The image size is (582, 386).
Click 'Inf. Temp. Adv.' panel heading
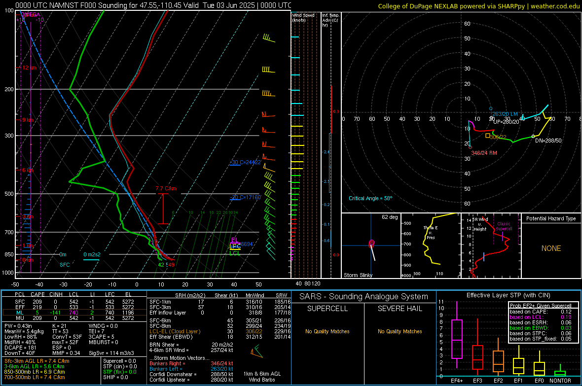click(x=330, y=20)
